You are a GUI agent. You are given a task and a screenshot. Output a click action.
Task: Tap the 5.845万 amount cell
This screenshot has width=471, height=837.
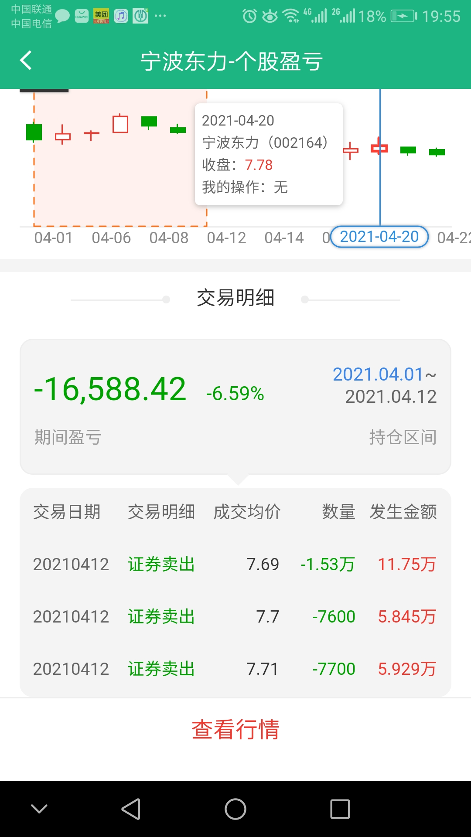(x=407, y=616)
